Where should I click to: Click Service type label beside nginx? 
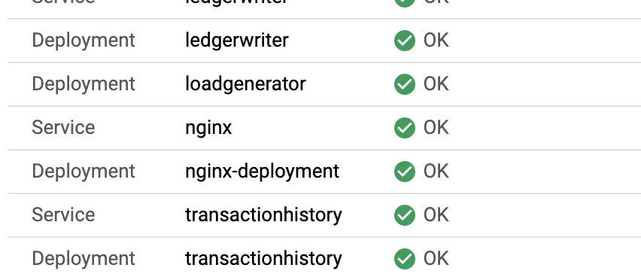pyautogui.click(x=63, y=127)
